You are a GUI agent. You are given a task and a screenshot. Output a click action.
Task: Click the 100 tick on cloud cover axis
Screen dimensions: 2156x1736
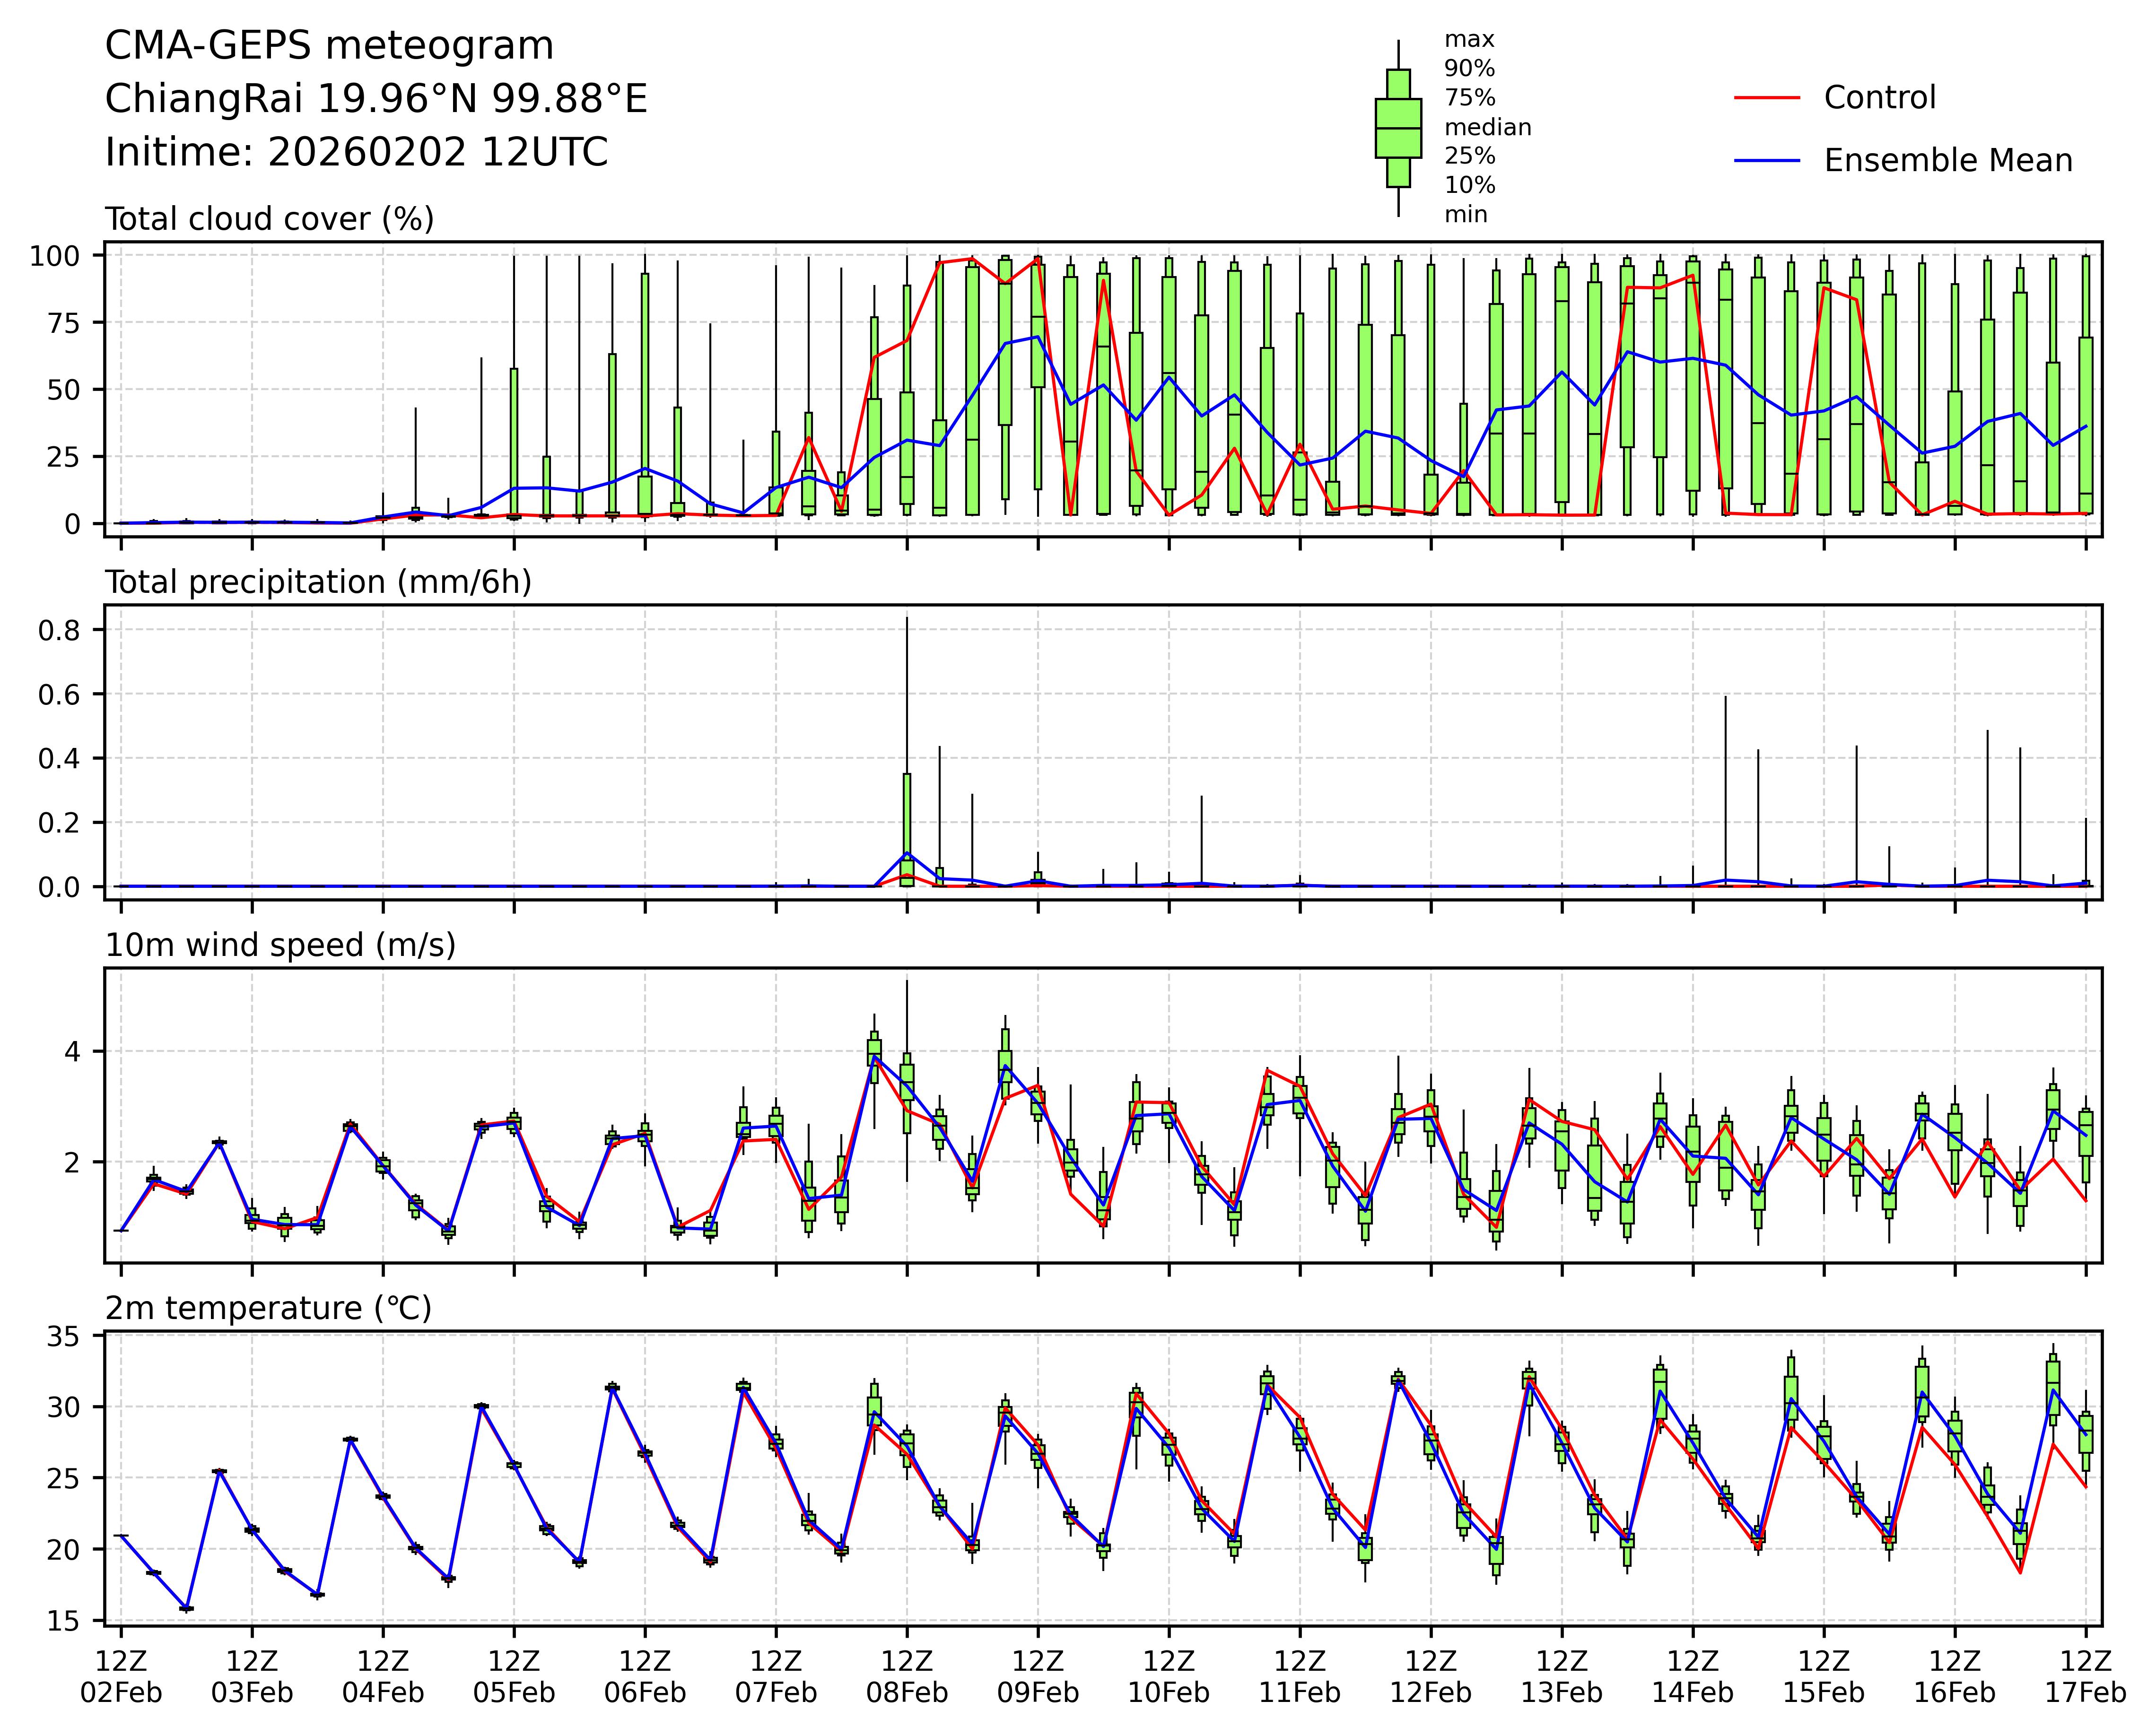click(54, 256)
